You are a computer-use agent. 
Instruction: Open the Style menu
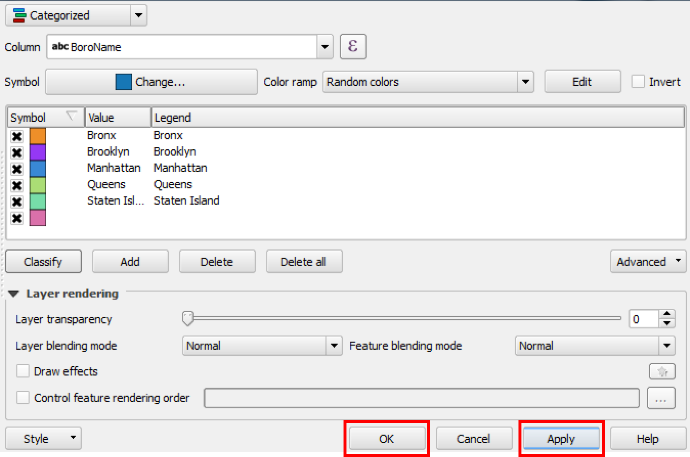click(43, 438)
